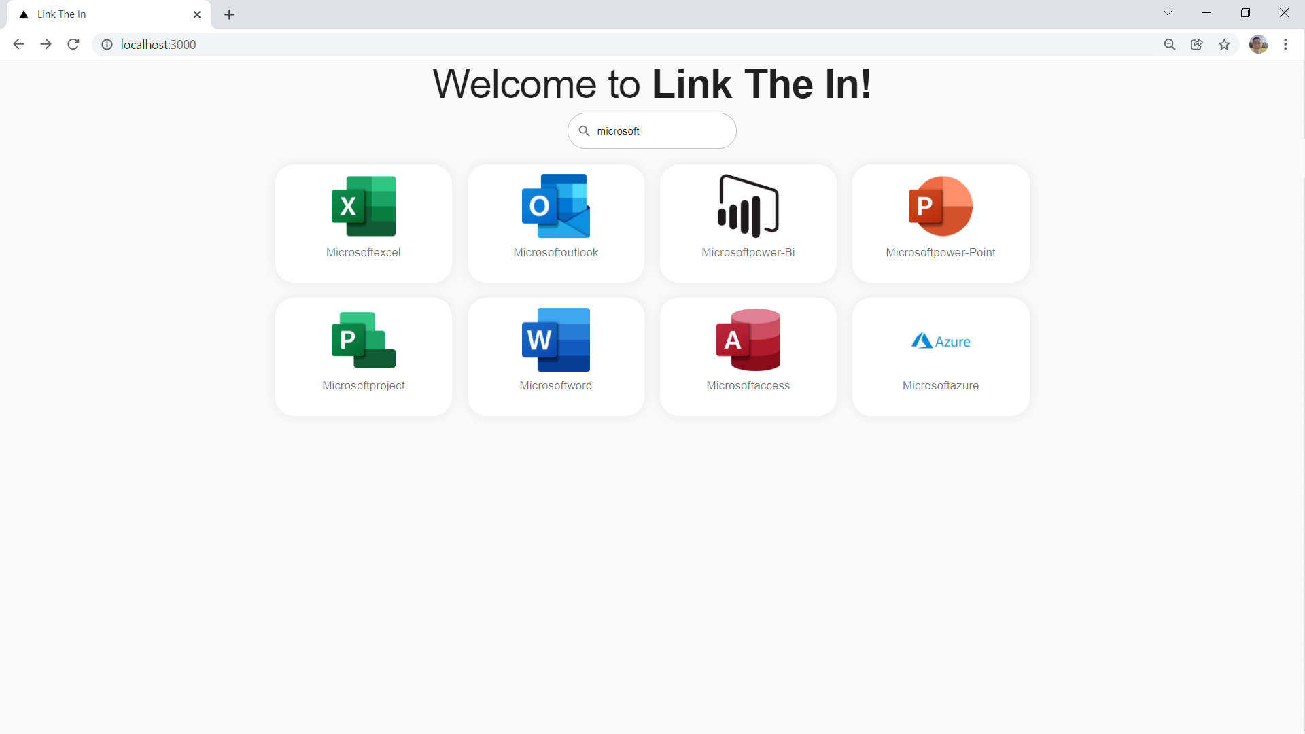Open the Microsoft Excel icon
This screenshot has width=1305, height=734.
tap(364, 206)
